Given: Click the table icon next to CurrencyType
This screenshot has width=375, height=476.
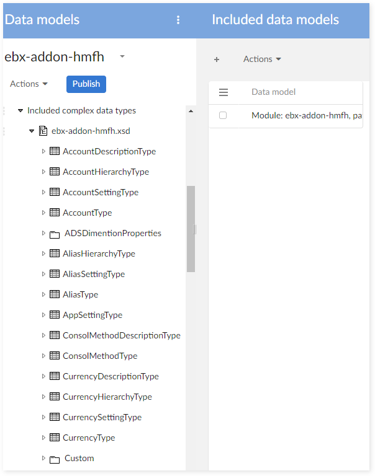Looking at the screenshot, I should pos(55,438).
